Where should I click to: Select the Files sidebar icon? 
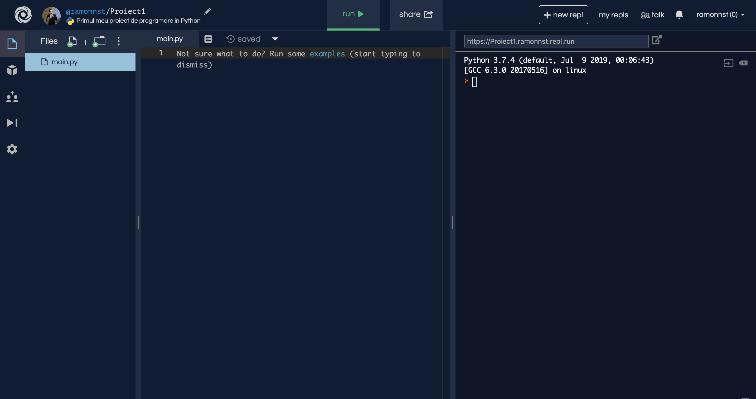click(12, 44)
